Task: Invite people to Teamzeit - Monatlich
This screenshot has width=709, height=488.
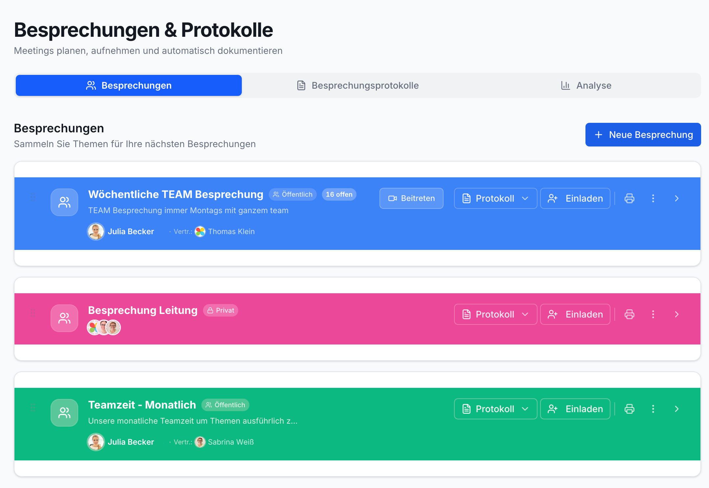Action: (x=575, y=409)
